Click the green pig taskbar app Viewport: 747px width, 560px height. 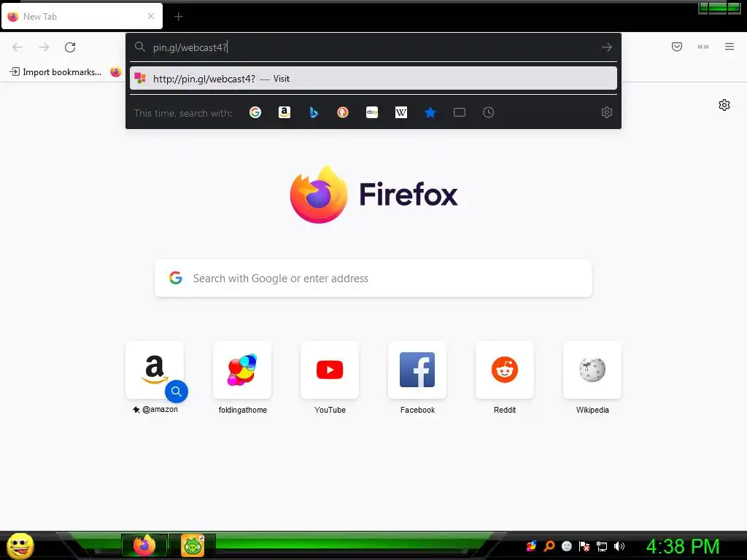(x=193, y=545)
